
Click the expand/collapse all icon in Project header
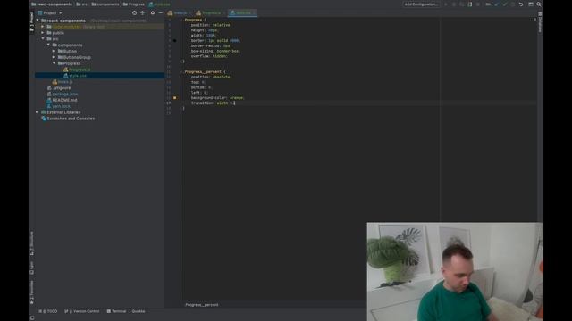[x=143, y=13]
